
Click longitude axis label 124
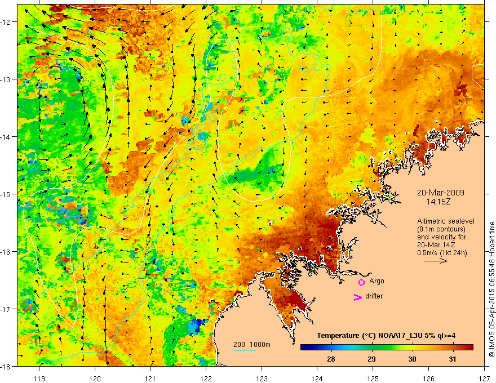(x=317, y=378)
